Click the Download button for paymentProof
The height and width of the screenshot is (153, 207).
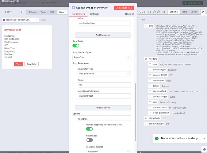point(31,64)
